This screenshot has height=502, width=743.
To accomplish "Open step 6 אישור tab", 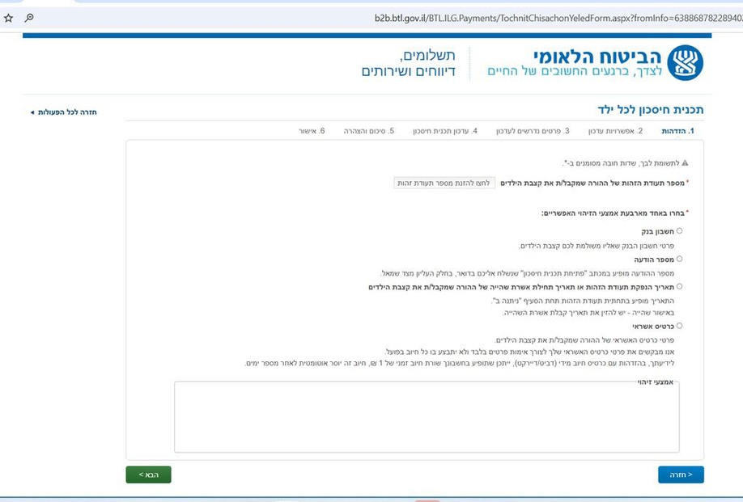I will [312, 131].
